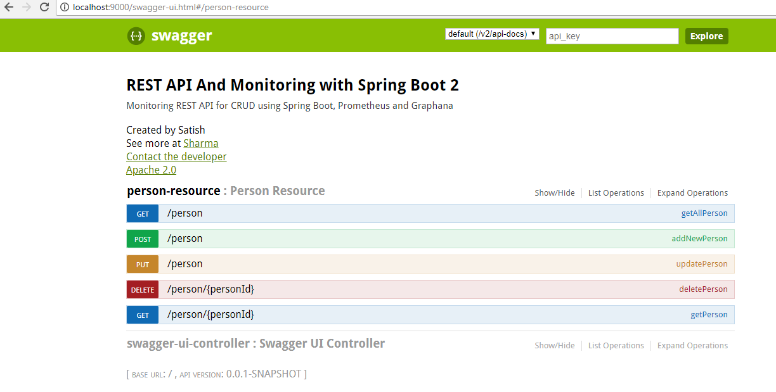This screenshot has width=776, height=392.
Task: Reload the page with refresh icon
Action: (x=44, y=7)
